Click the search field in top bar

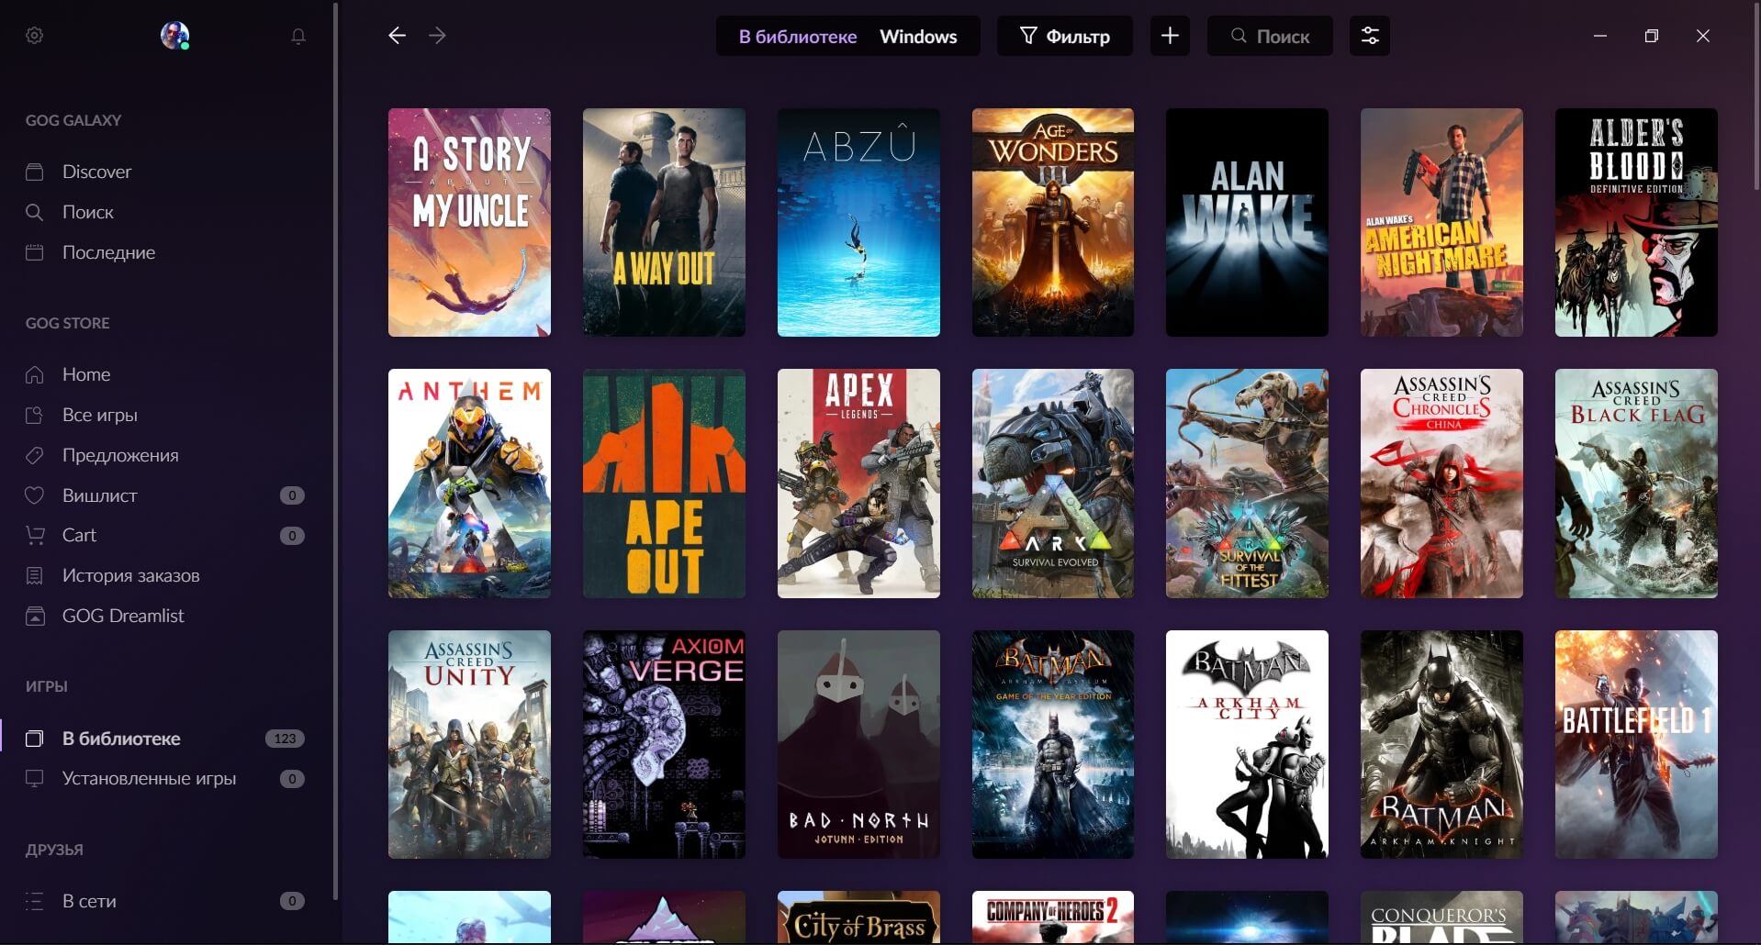[x=1270, y=36]
